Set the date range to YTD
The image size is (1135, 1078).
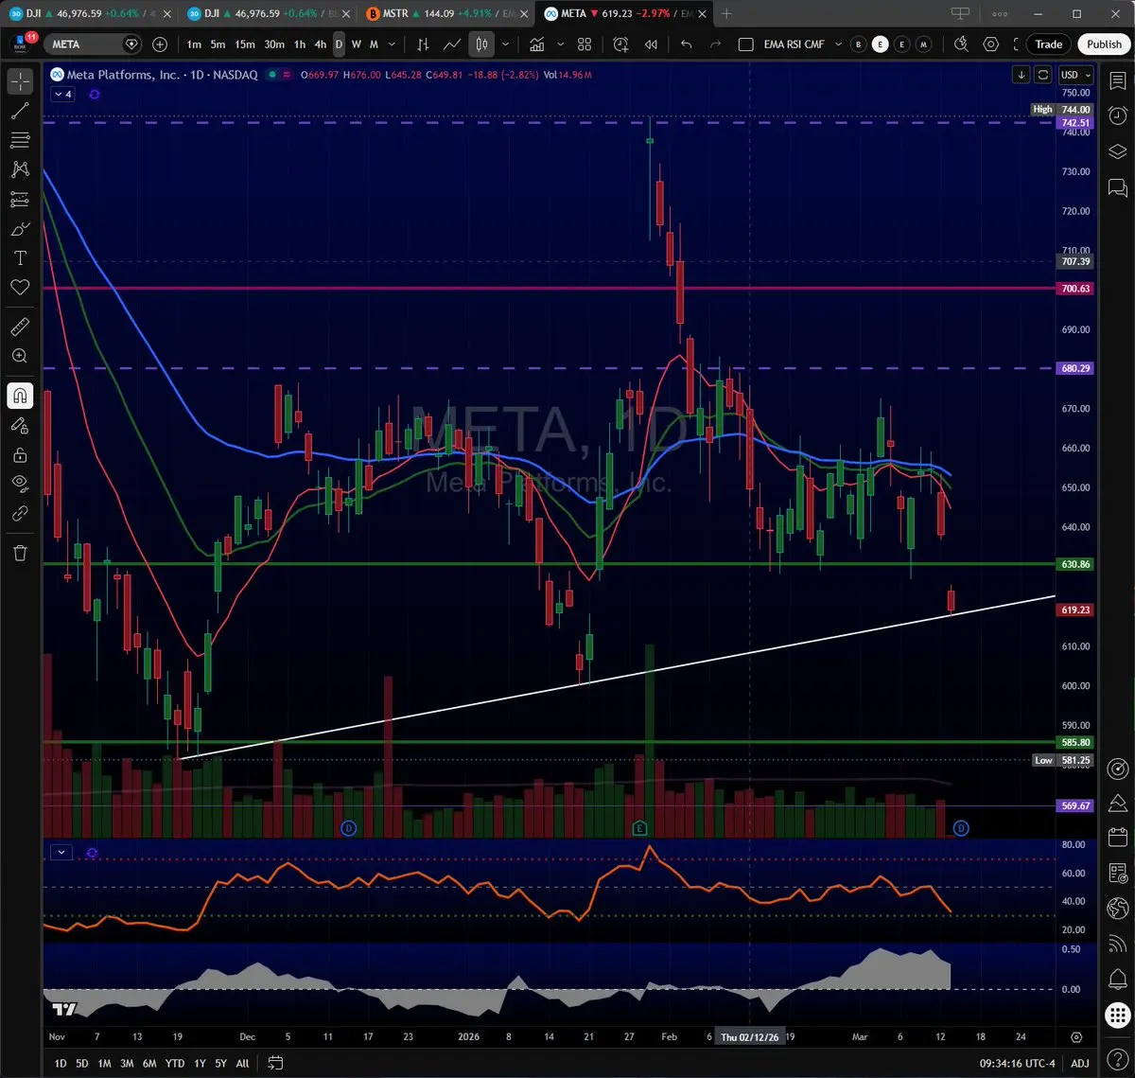[x=174, y=1063]
